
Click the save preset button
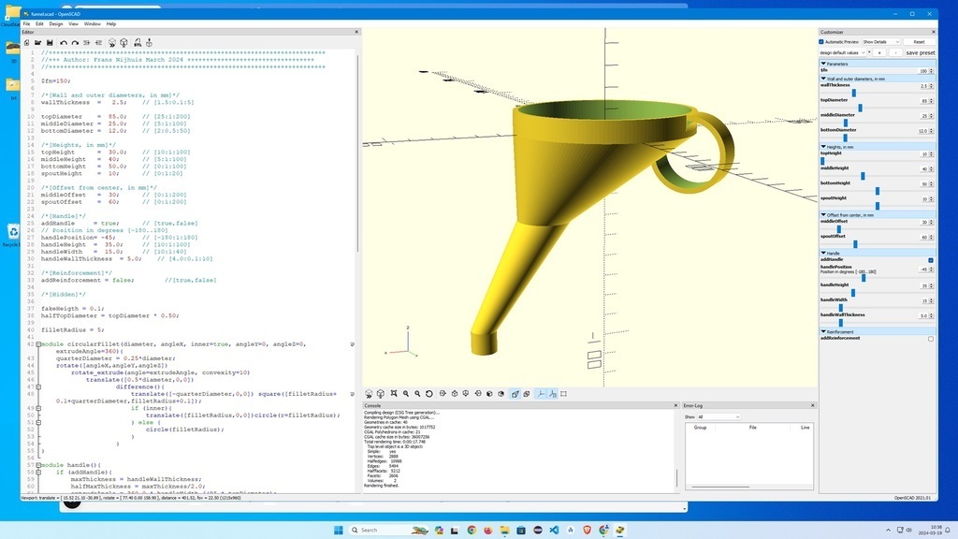[921, 52]
